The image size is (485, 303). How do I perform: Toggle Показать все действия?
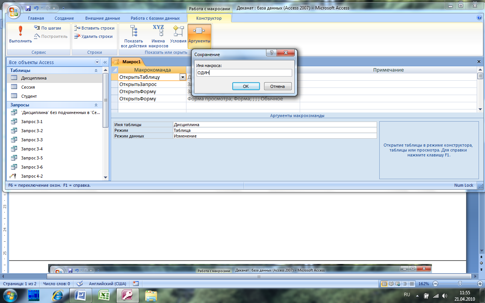133,36
